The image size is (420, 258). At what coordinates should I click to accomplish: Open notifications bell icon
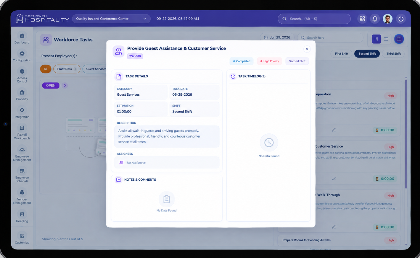point(375,19)
